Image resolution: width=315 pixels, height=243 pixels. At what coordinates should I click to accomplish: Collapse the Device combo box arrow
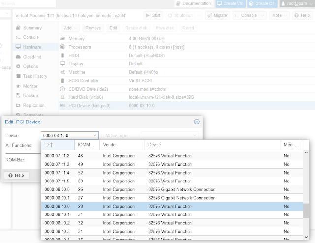tap(94, 135)
